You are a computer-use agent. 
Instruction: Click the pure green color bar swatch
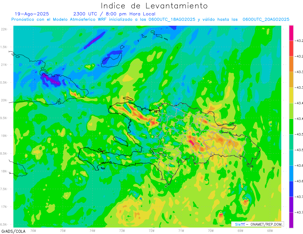point(291,126)
